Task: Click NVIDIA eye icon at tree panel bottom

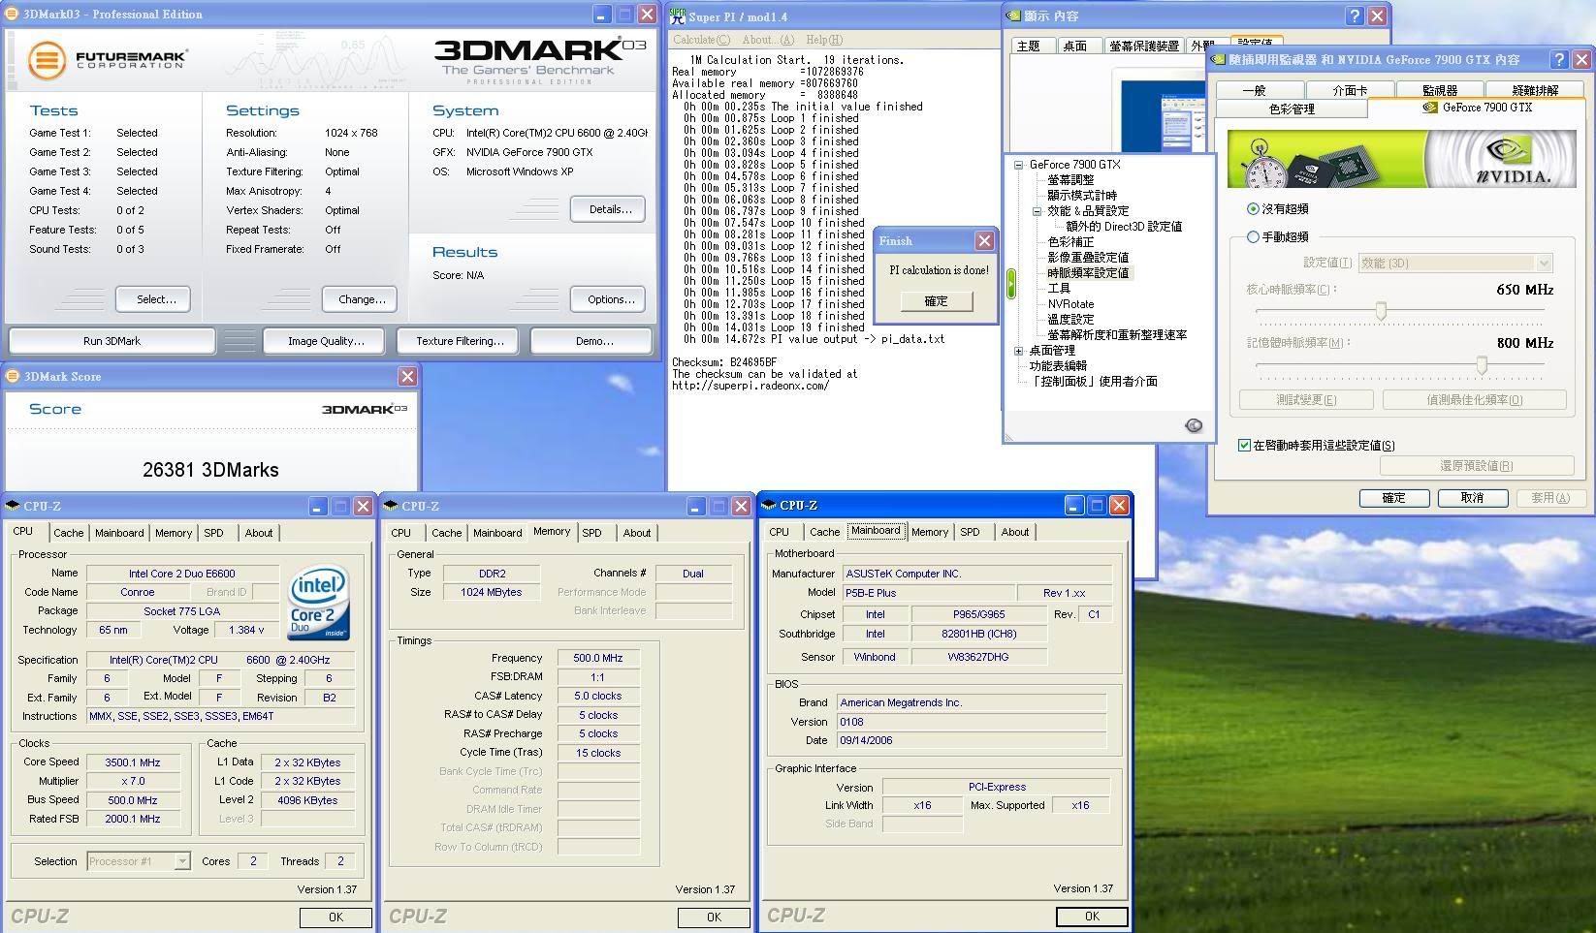Action: click(x=1194, y=425)
